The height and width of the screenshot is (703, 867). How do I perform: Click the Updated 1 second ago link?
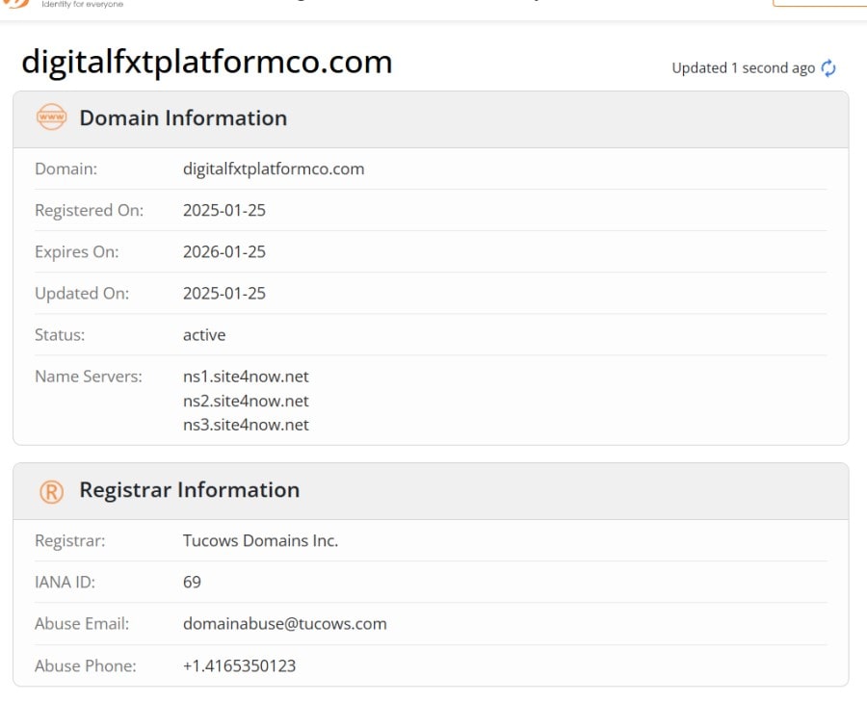click(742, 67)
